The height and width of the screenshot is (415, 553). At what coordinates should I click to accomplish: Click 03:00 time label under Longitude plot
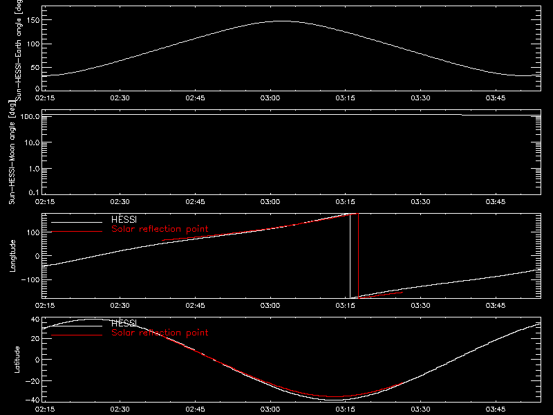coord(270,306)
